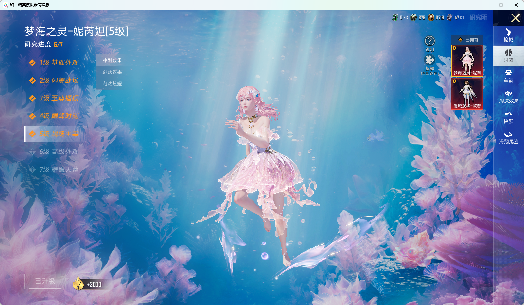Open the 说明 help question mark
This screenshot has width=524, height=305.
pyautogui.click(x=430, y=41)
